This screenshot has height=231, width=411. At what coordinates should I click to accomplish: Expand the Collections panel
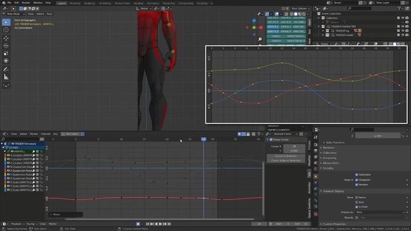pos(329,153)
